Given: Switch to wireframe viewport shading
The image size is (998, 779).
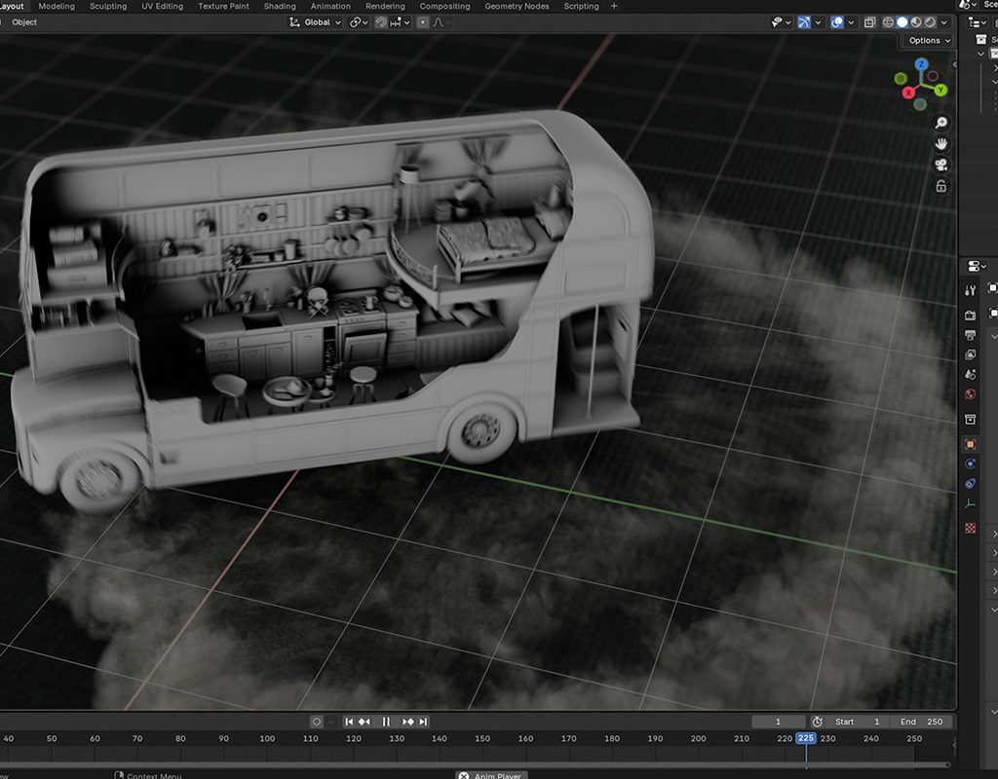Looking at the screenshot, I should point(888,22).
